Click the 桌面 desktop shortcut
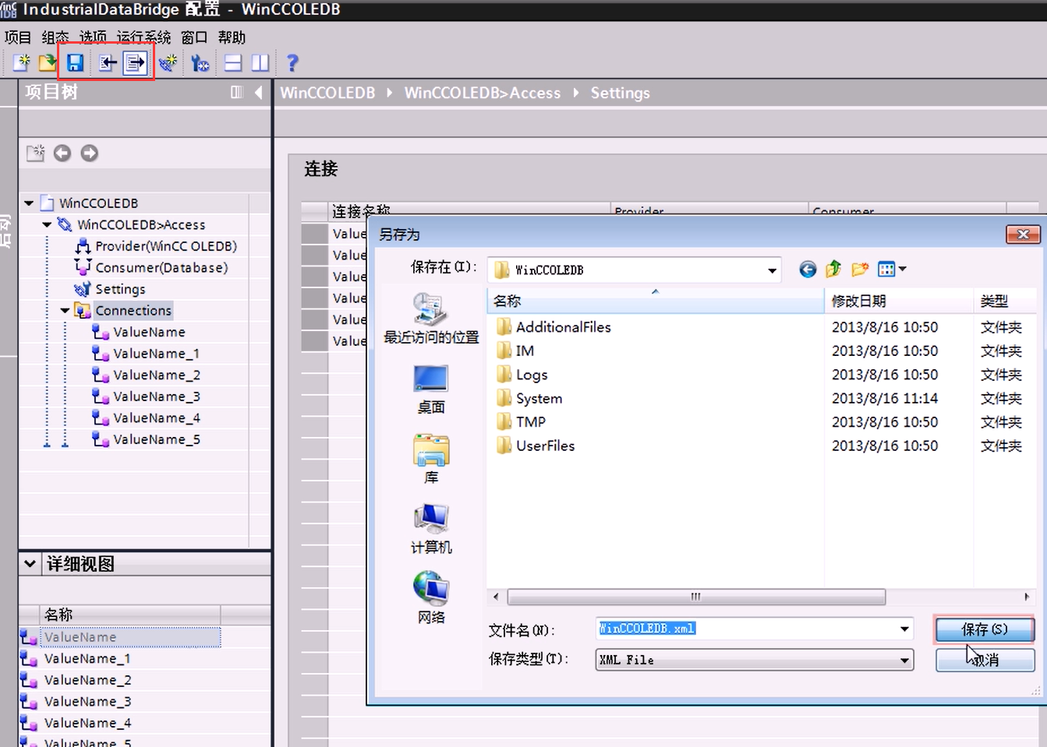 click(431, 389)
